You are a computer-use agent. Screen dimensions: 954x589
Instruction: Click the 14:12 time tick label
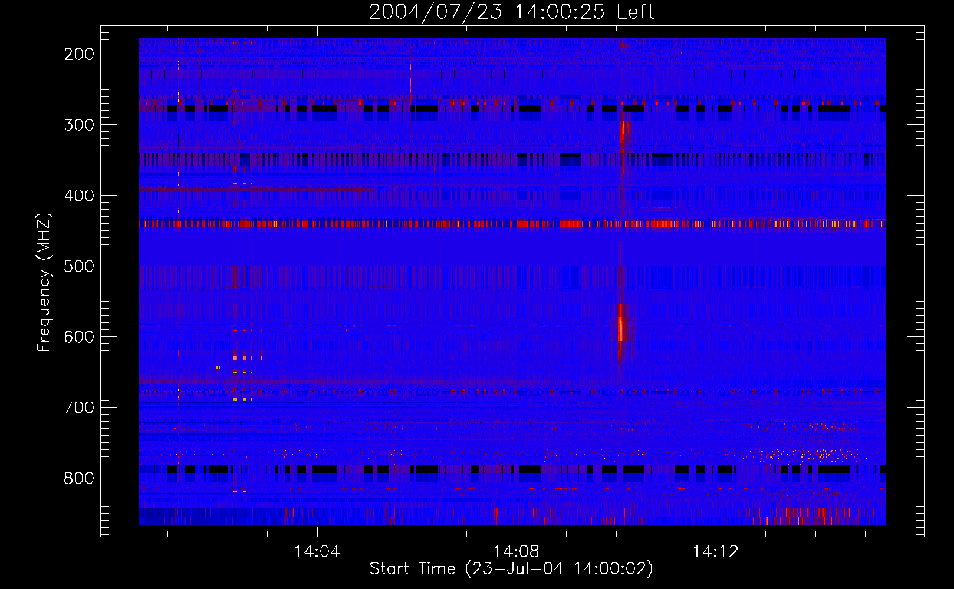click(716, 552)
